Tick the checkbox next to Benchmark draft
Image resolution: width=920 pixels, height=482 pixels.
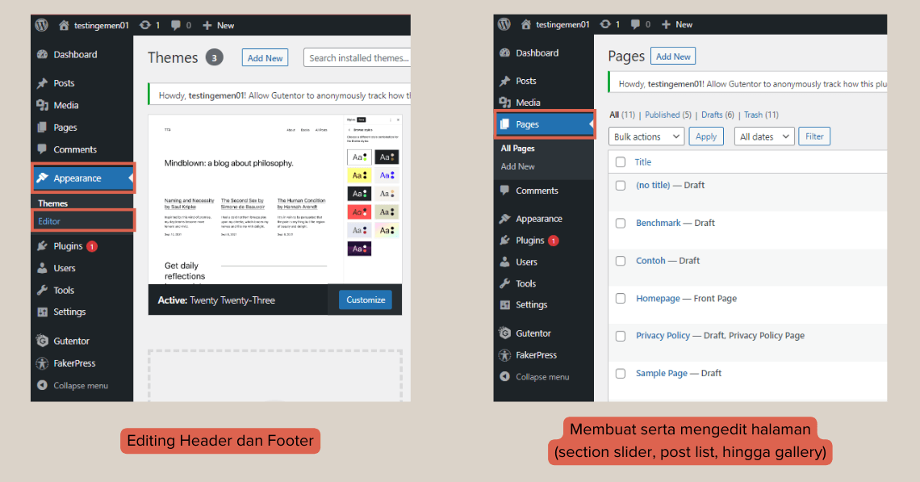(621, 223)
